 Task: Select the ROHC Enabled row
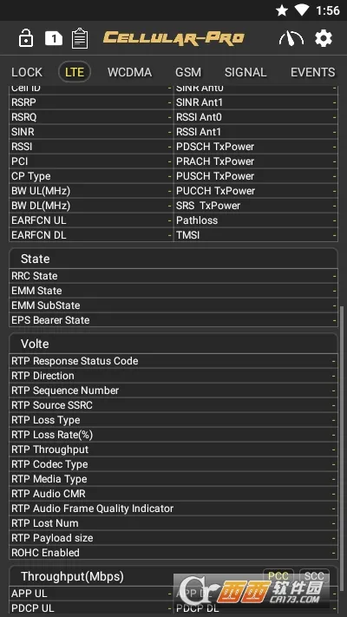pyautogui.click(x=173, y=553)
